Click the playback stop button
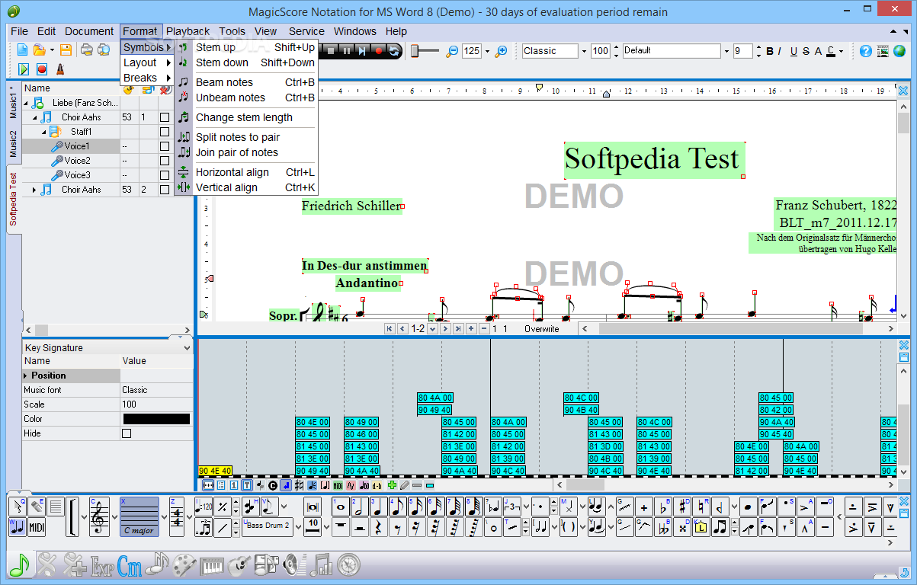 coord(332,51)
